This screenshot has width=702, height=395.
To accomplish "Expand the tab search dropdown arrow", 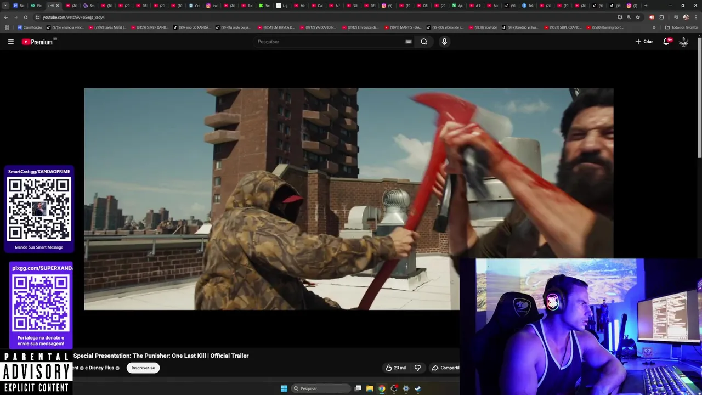I will click(x=5, y=5).
